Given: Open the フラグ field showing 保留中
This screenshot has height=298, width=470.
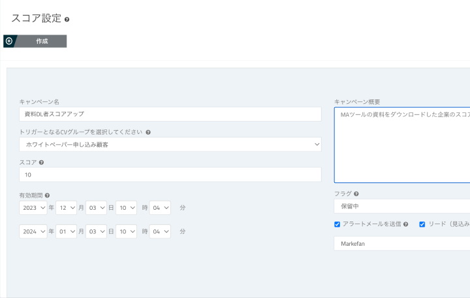Looking at the screenshot, I should pyautogui.click(x=402, y=206).
